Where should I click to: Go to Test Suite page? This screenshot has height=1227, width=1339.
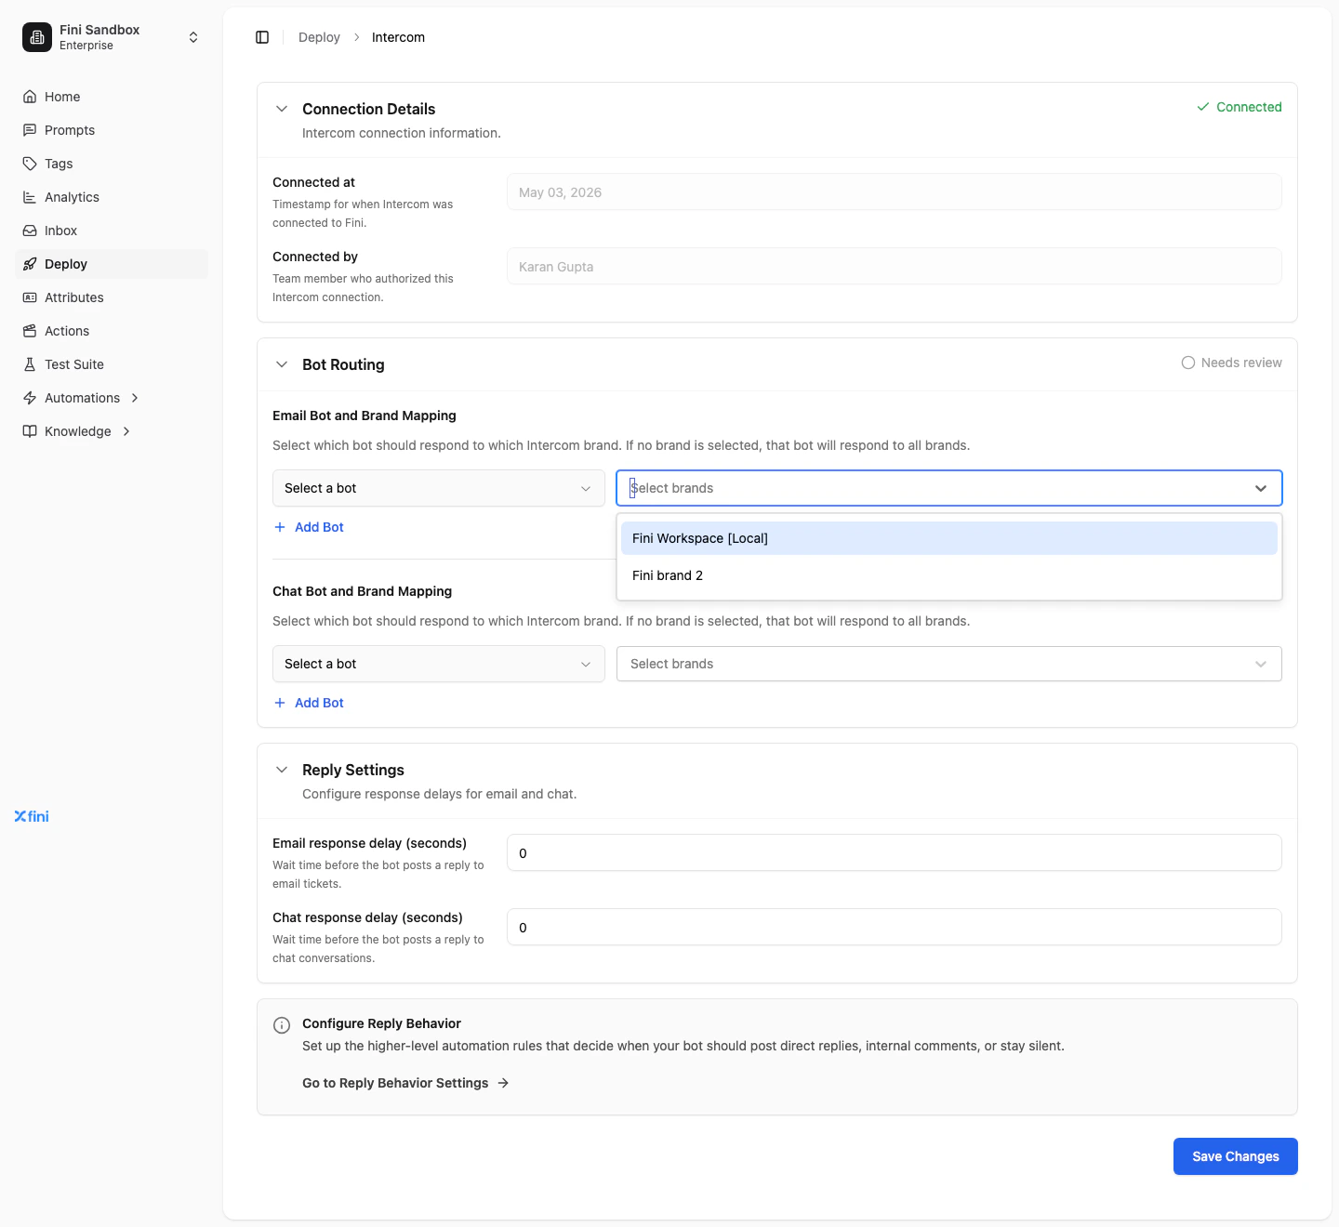tap(112, 364)
